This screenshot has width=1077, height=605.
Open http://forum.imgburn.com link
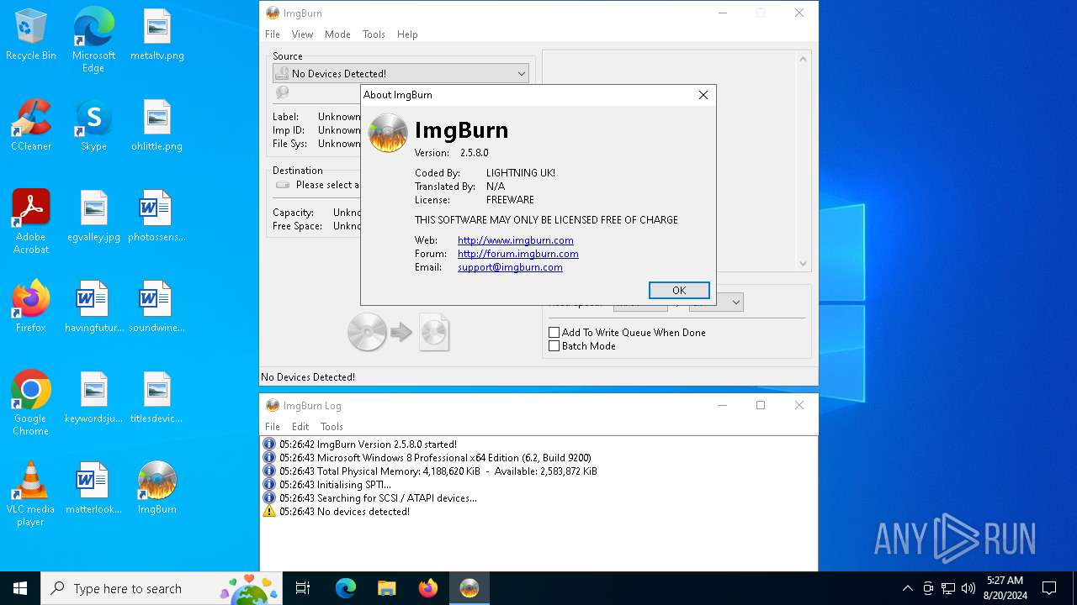coord(518,254)
